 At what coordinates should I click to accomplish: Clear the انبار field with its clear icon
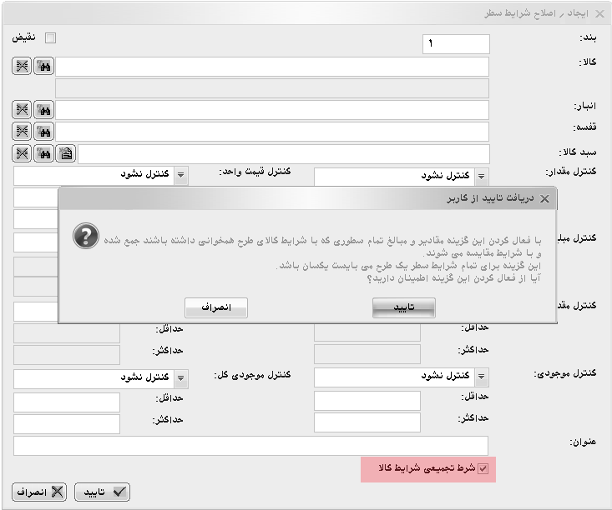(x=22, y=110)
